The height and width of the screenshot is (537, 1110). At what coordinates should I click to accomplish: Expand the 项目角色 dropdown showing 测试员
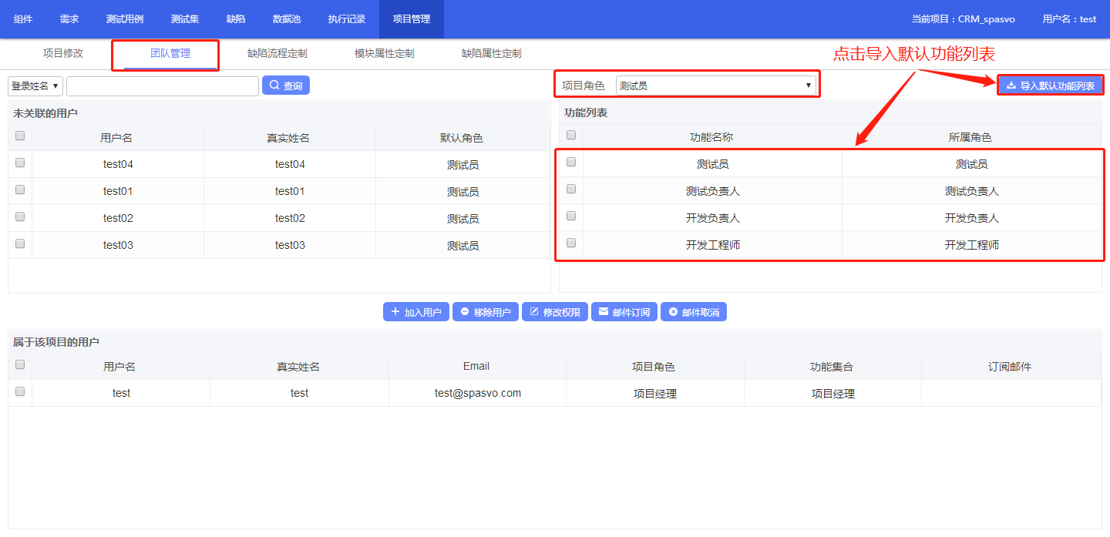click(x=715, y=86)
